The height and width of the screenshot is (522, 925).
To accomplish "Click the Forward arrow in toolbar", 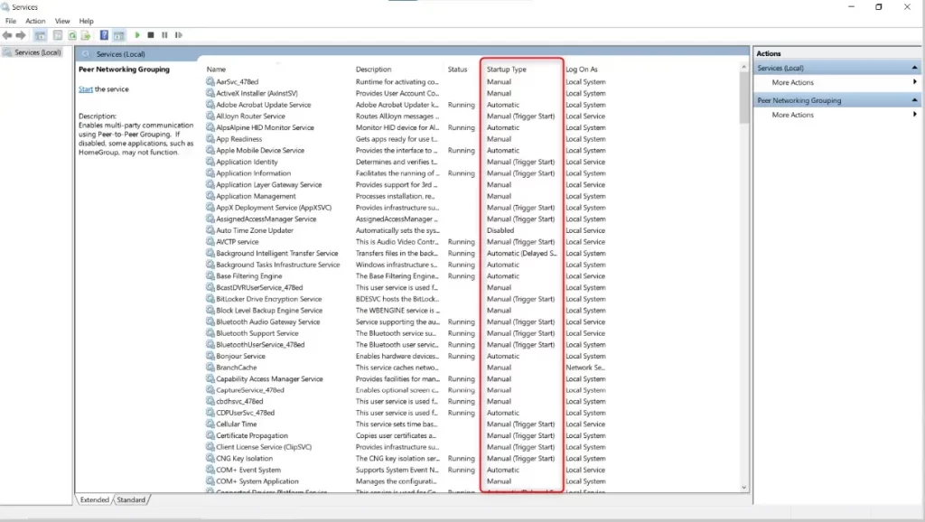I will click(21, 35).
